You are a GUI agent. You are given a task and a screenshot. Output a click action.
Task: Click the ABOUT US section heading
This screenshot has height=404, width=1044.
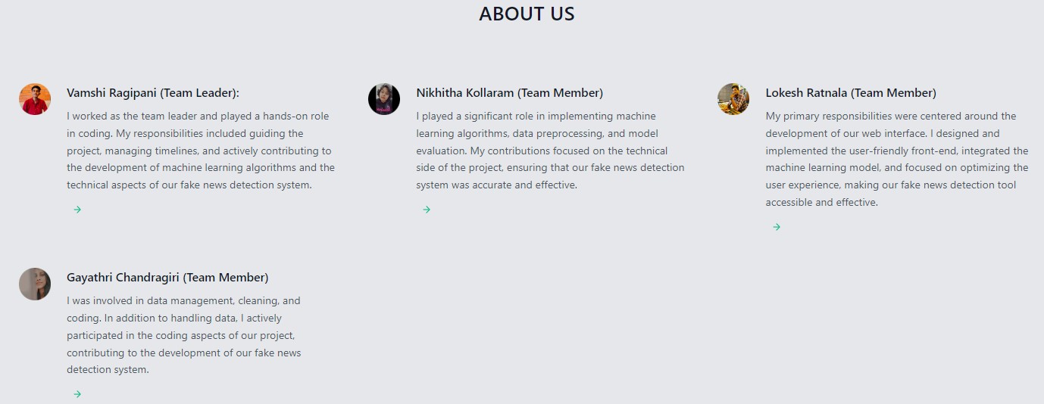coord(527,14)
